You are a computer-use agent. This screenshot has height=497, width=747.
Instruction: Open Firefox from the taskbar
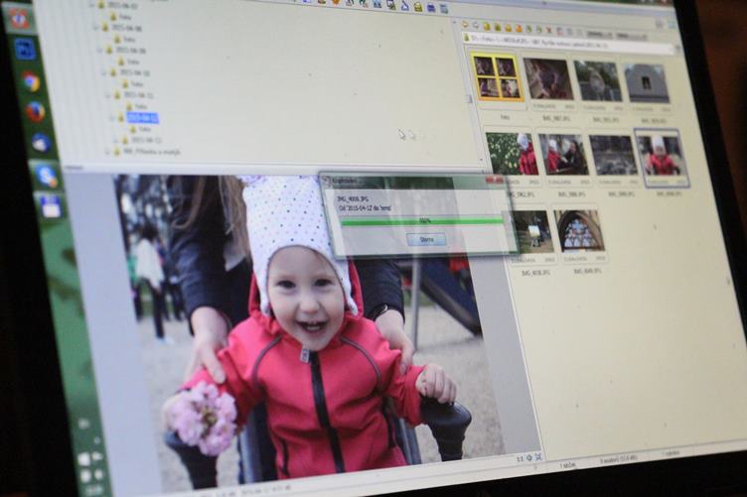[35, 112]
